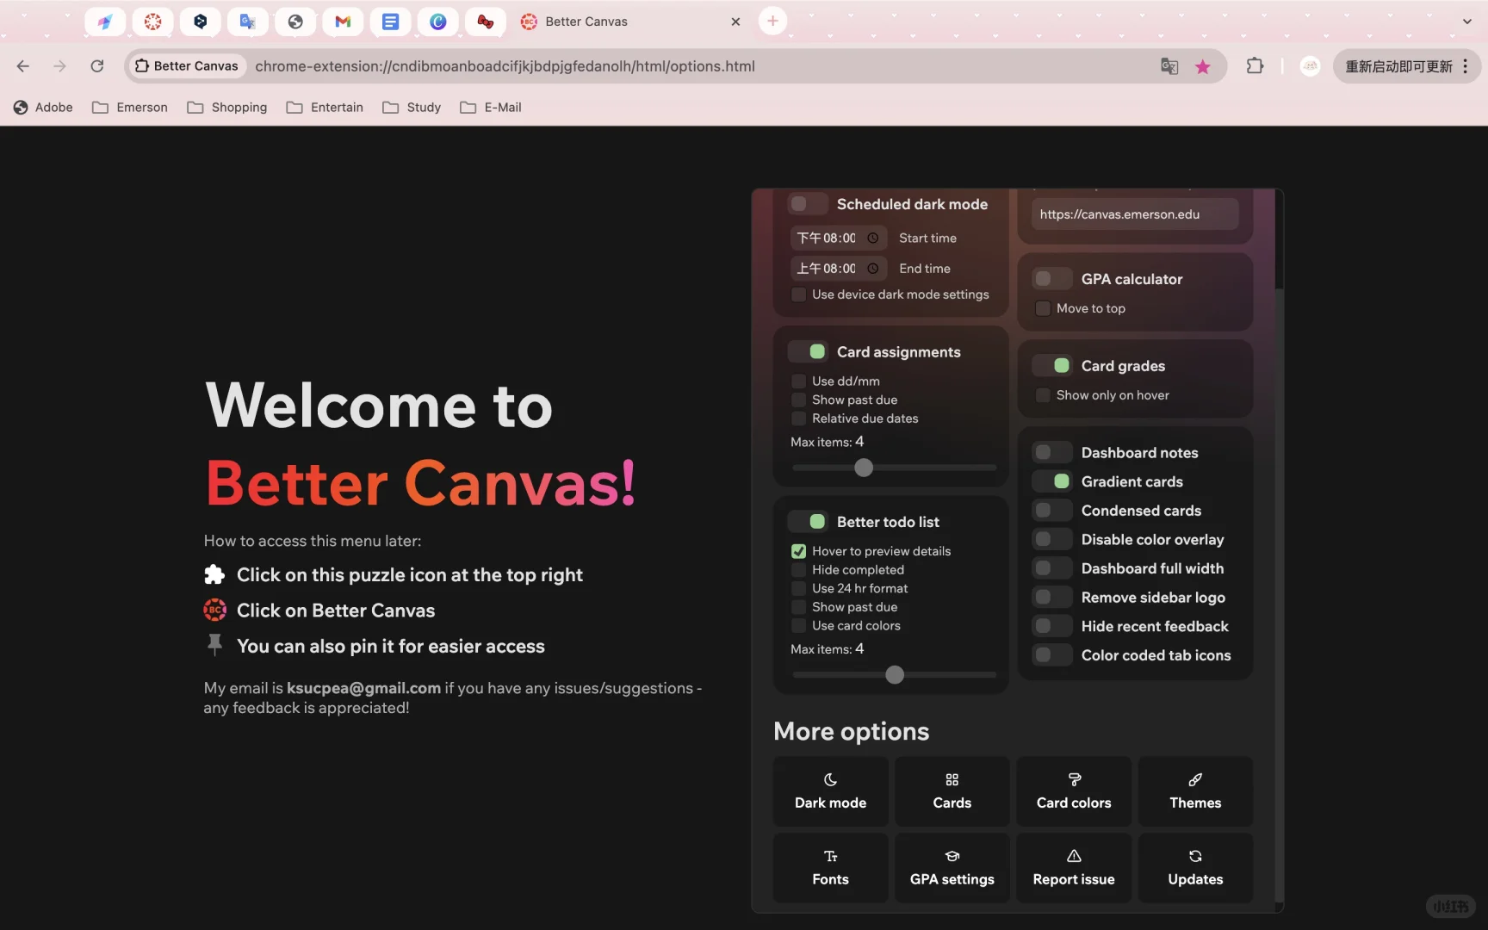Open the tab search dropdown chevron
Image resolution: width=1488 pixels, height=930 pixels.
(x=1467, y=22)
